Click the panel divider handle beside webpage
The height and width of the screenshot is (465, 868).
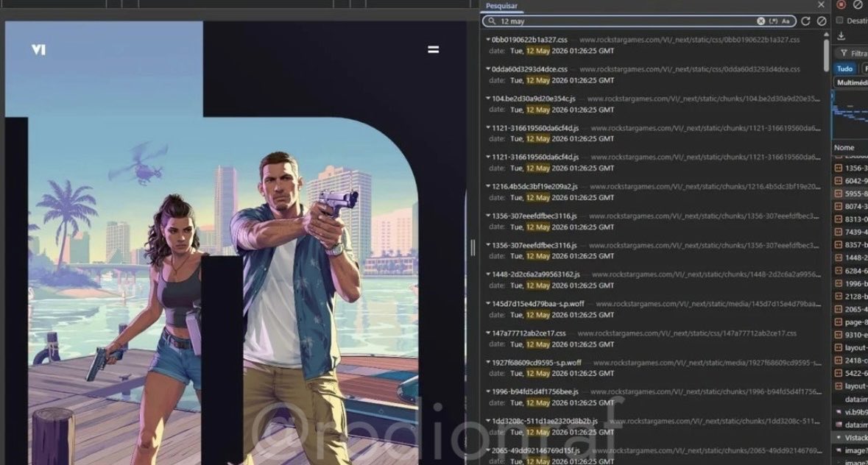[x=473, y=248]
